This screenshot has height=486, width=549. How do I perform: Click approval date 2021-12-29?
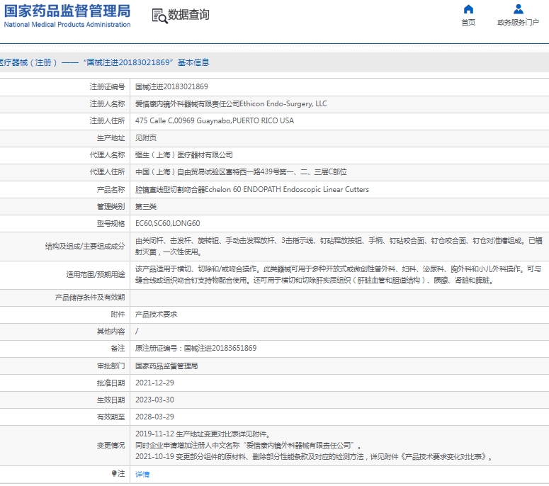pyautogui.click(x=154, y=383)
